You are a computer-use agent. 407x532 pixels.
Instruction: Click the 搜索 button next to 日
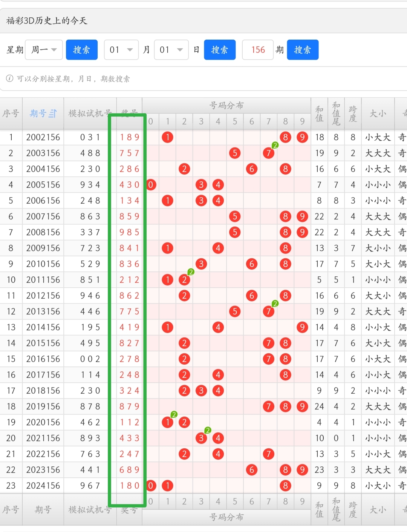pyautogui.click(x=220, y=50)
